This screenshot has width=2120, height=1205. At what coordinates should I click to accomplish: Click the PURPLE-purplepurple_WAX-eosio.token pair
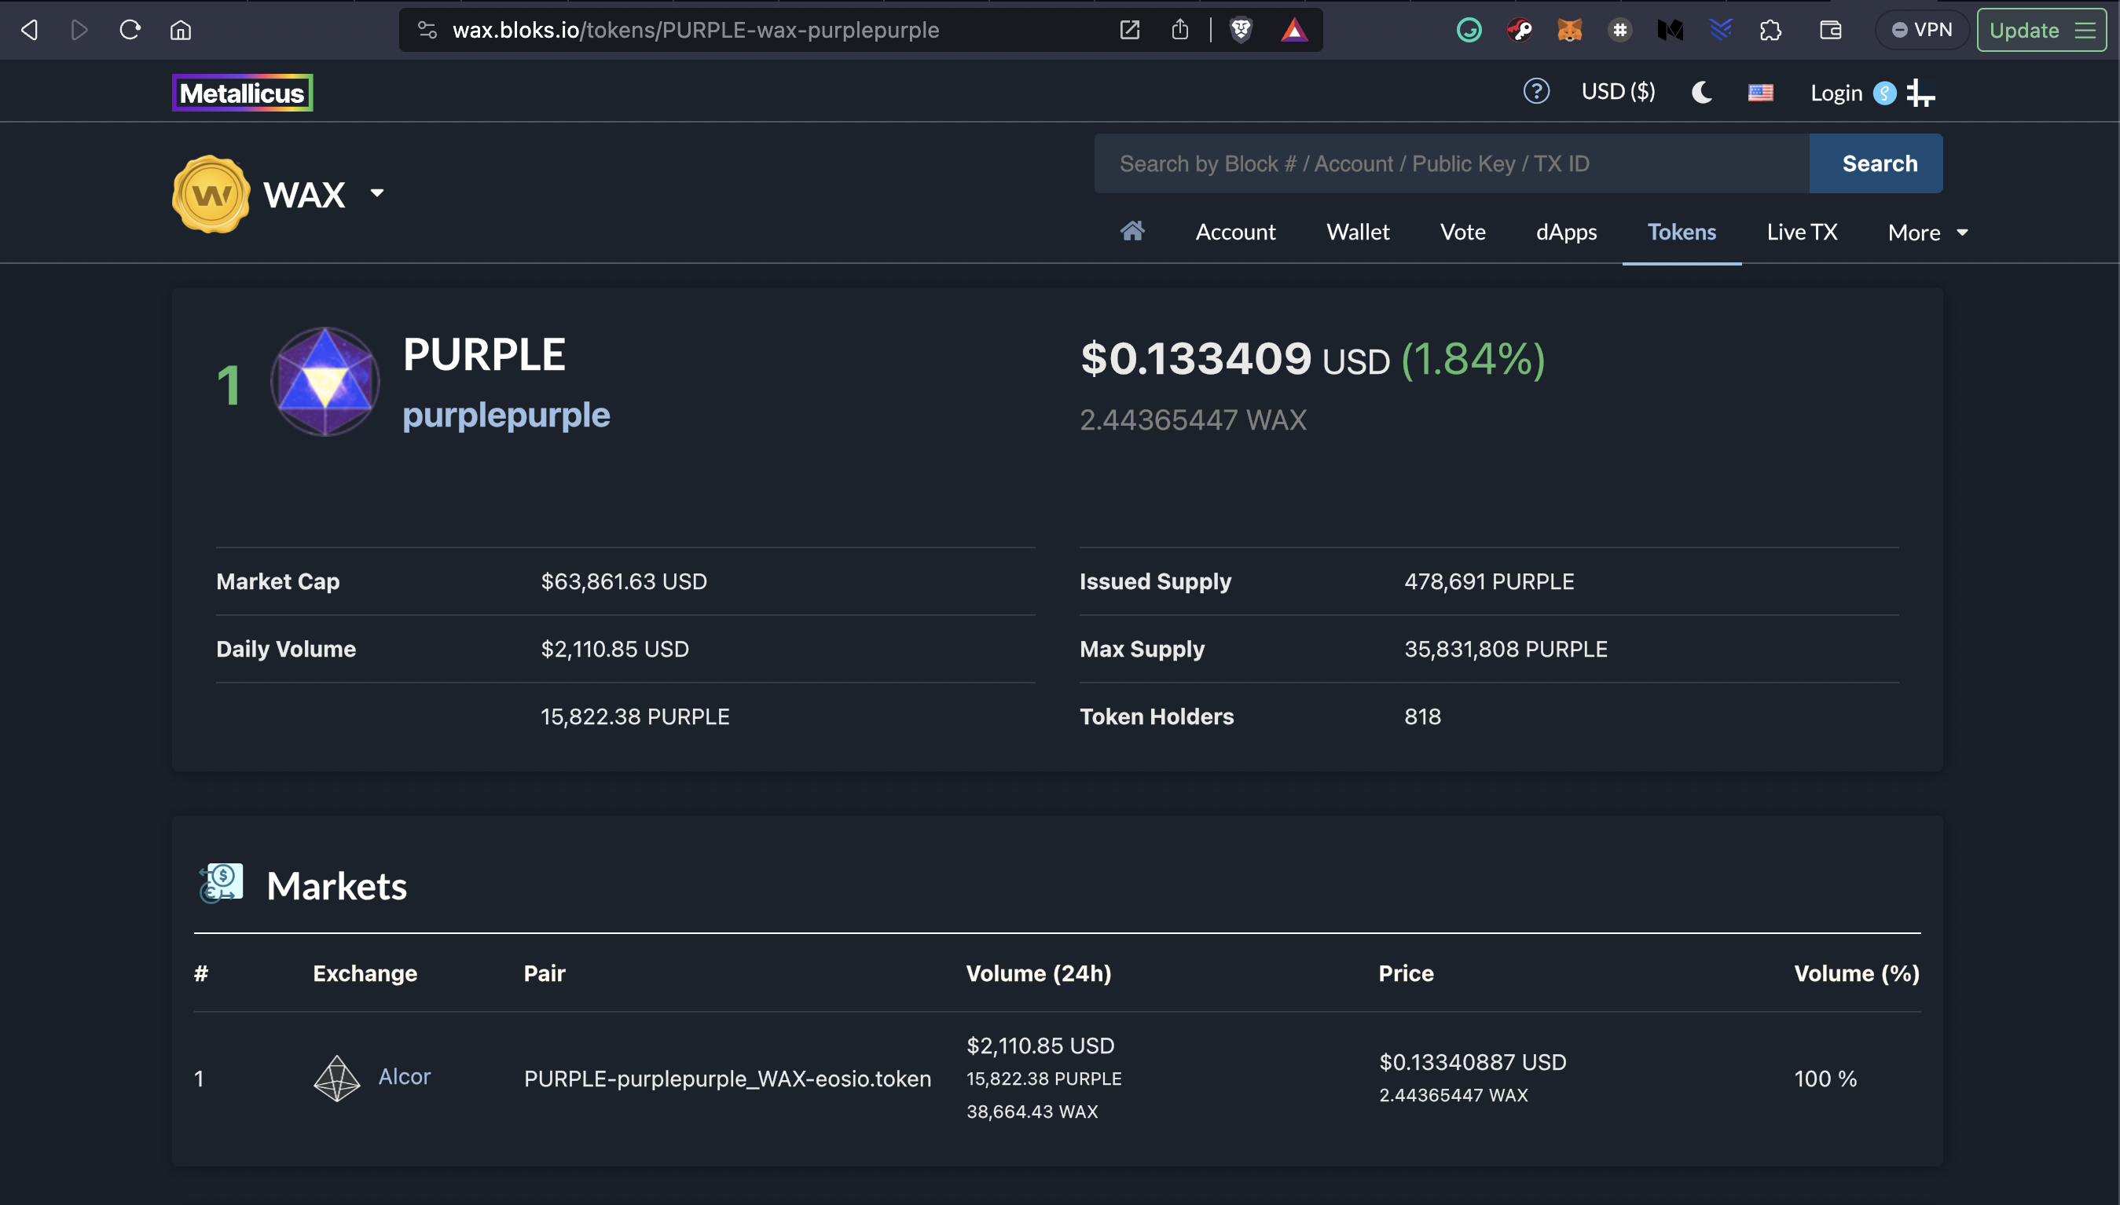[x=727, y=1079]
